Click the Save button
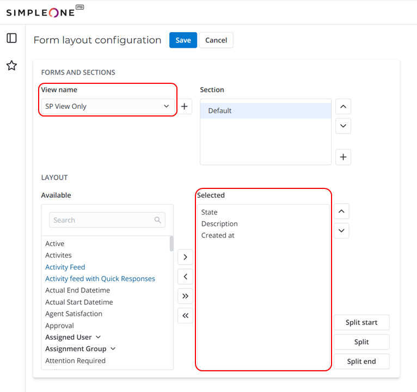Image resolution: width=417 pixels, height=392 pixels. (x=183, y=40)
